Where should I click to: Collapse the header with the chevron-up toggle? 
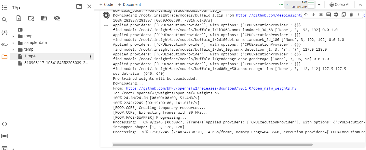coord(360,4)
